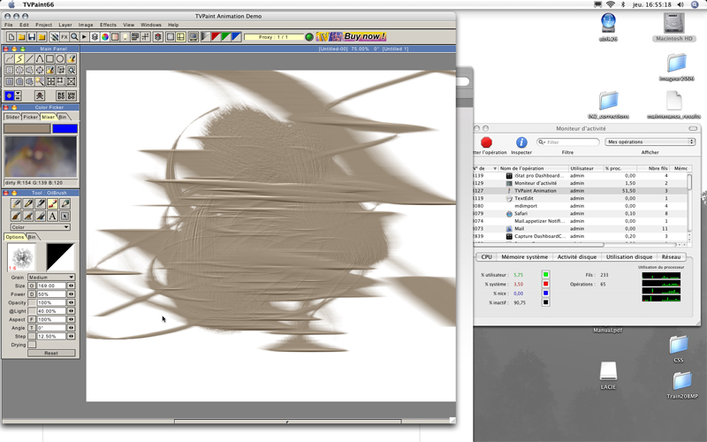
Task: Switch to the 'Réseau' tab
Action: click(671, 257)
